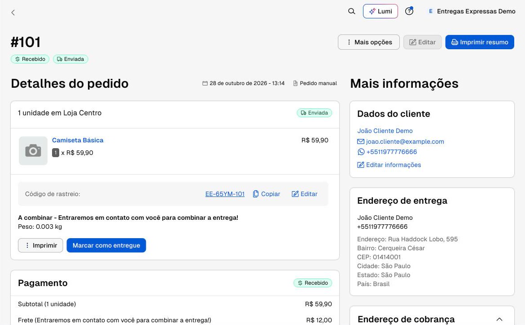This screenshot has width=525, height=325.
Task: Open the Entregas Expressas Demo account menu
Action: pyautogui.click(x=472, y=11)
